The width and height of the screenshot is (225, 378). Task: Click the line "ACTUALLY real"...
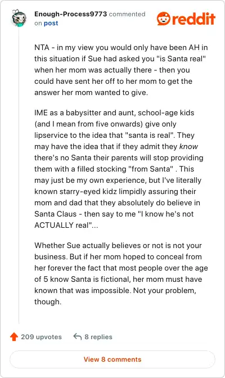[x=66, y=225]
